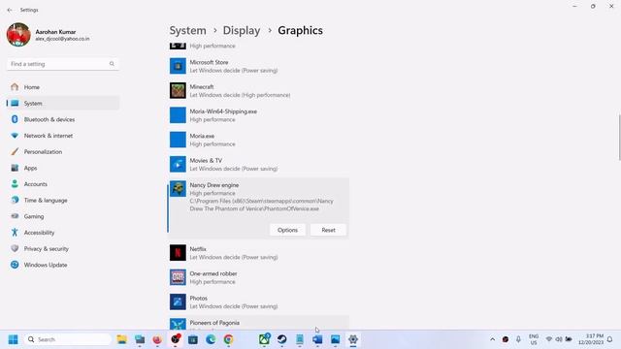
Task: Open the taskbar clock and date
Action: 591,339
